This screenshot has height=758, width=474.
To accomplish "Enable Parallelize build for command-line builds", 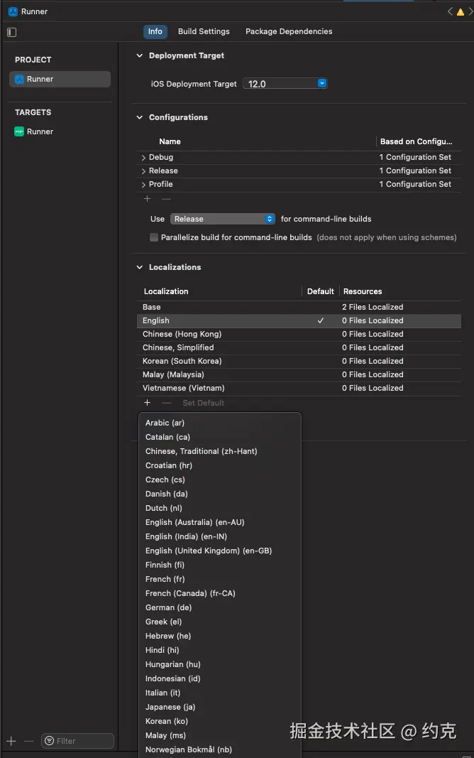I will pyautogui.click(x=154, y=237).
